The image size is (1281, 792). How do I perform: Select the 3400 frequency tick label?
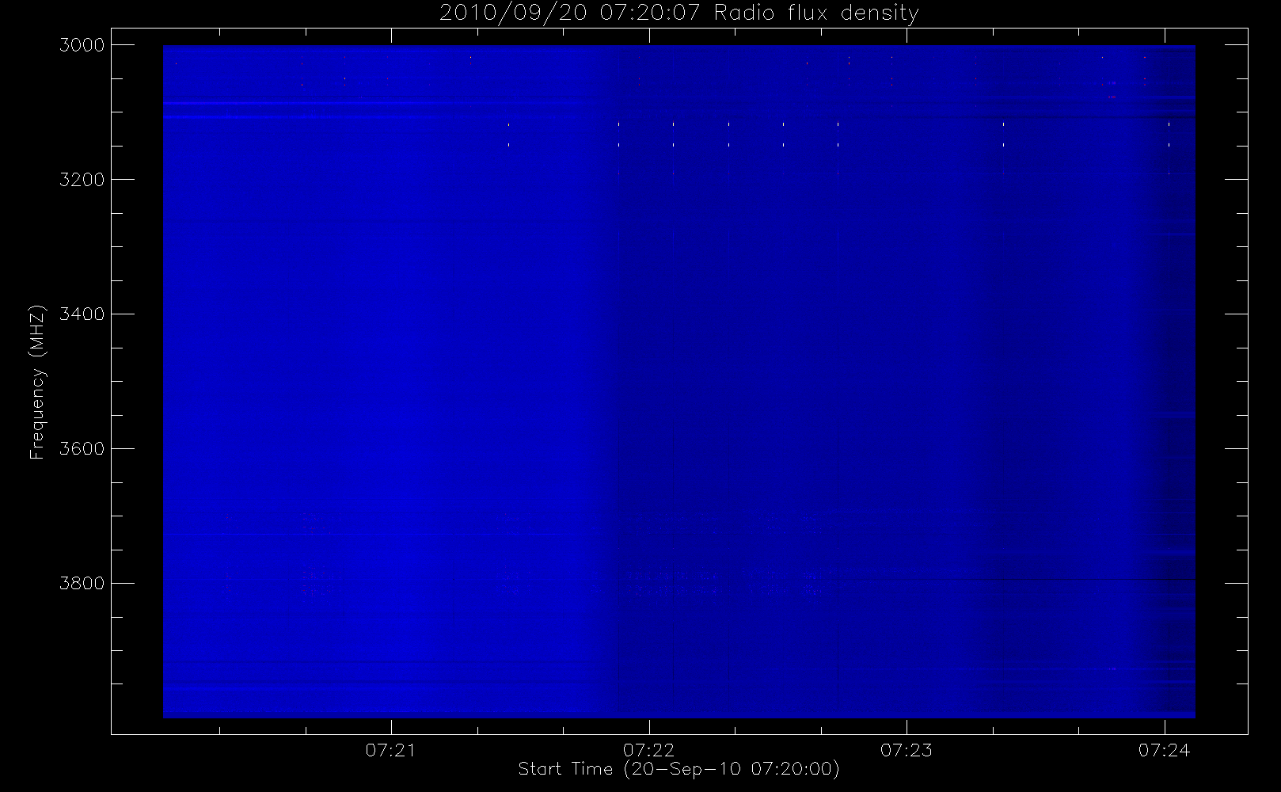click(82, 314)
